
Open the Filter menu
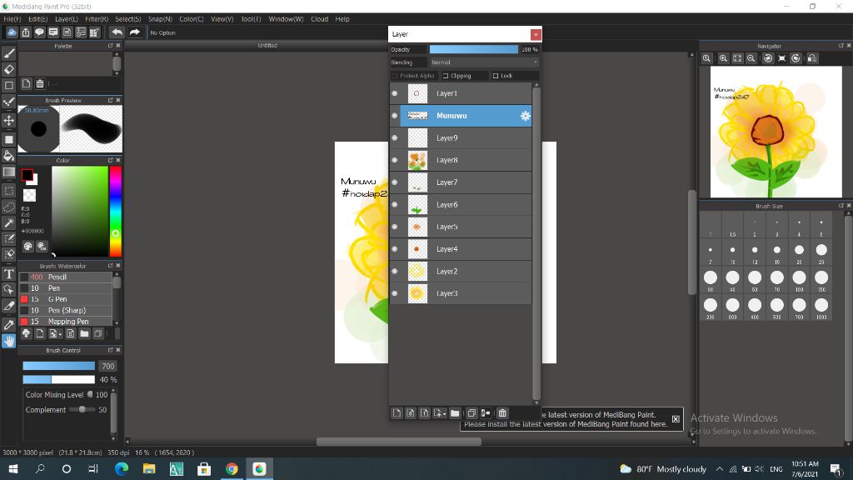click(x=97, y=19)
